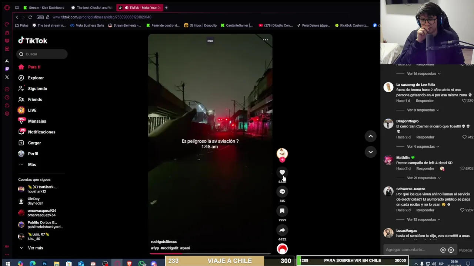
Task: Open followed account houshark12
Action: [39, 189]
